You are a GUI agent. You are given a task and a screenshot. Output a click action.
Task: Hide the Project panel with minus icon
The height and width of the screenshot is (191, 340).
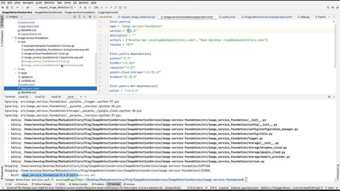click(x=95, y=16)
